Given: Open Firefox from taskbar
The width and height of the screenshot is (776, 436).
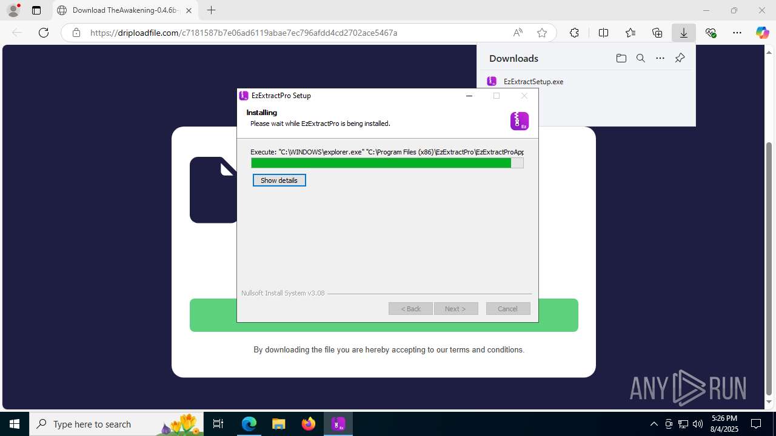Looking at the screenshot, I should coord(309,424).
